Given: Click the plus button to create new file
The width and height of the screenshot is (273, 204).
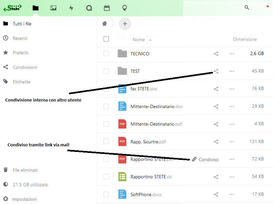Looking at the screenshot, I should [x=125, y=24].
